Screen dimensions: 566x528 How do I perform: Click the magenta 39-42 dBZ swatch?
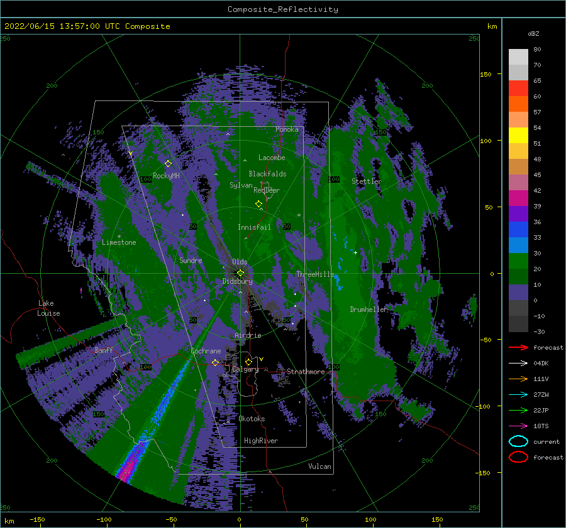pyautogui.click(x=518, y=198)
